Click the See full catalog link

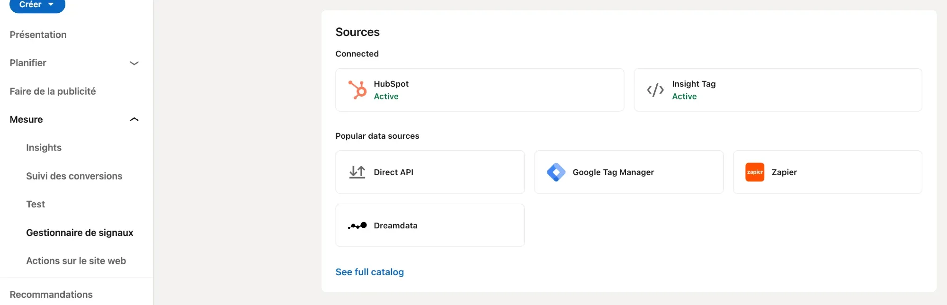(369, 272)
